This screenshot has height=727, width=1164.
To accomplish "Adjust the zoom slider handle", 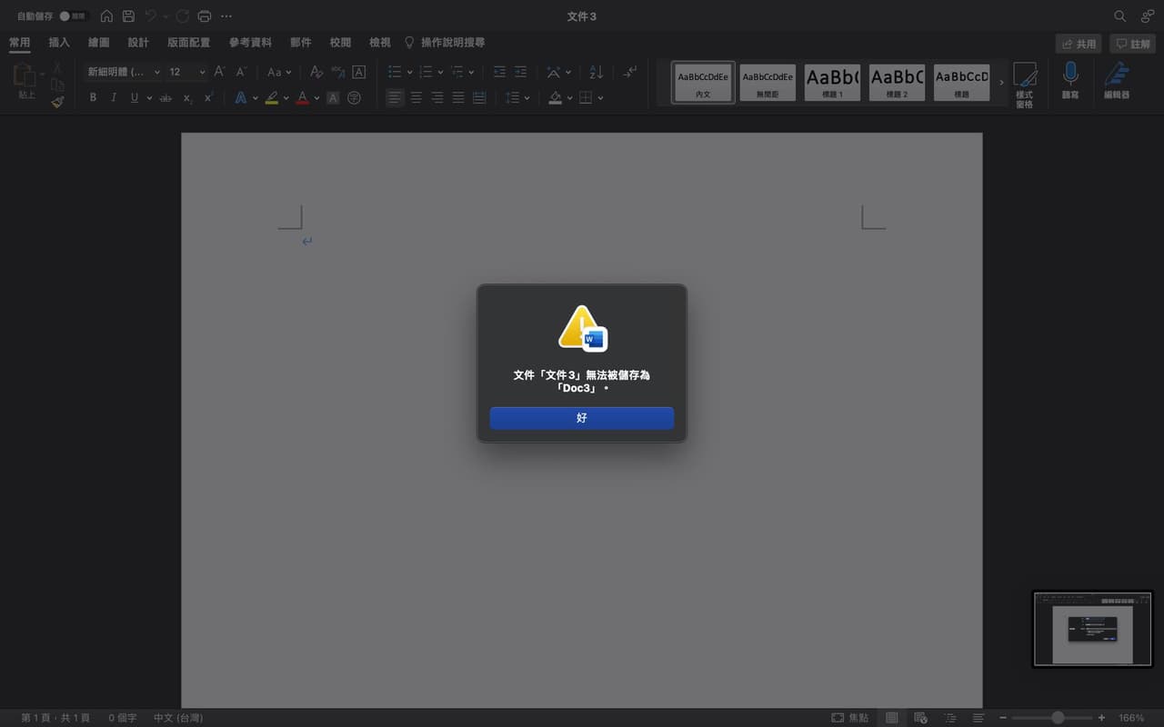I will coord(1058,718).
